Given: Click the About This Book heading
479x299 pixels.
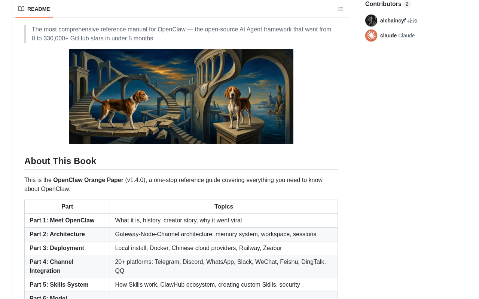Looking at the screenshot, I should pyautogui.click(x=60, y=161).
